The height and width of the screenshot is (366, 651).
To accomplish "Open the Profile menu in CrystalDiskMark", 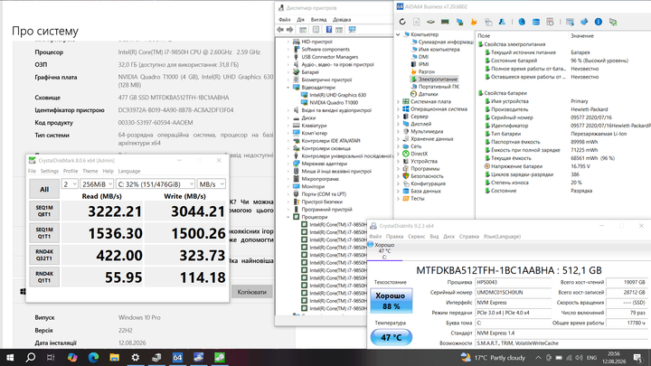I will (x=71, y=171).
